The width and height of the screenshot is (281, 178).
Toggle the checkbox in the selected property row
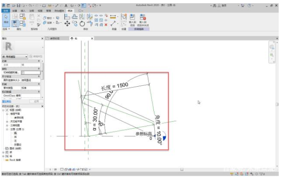click(x=23, y=72)
